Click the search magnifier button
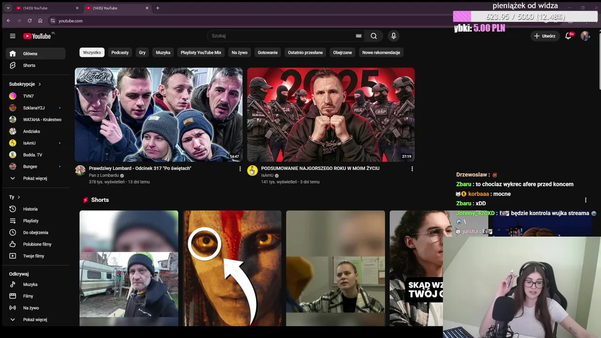Image resolution: width=601 pixels, height=338 pixels. click(374, 36)
